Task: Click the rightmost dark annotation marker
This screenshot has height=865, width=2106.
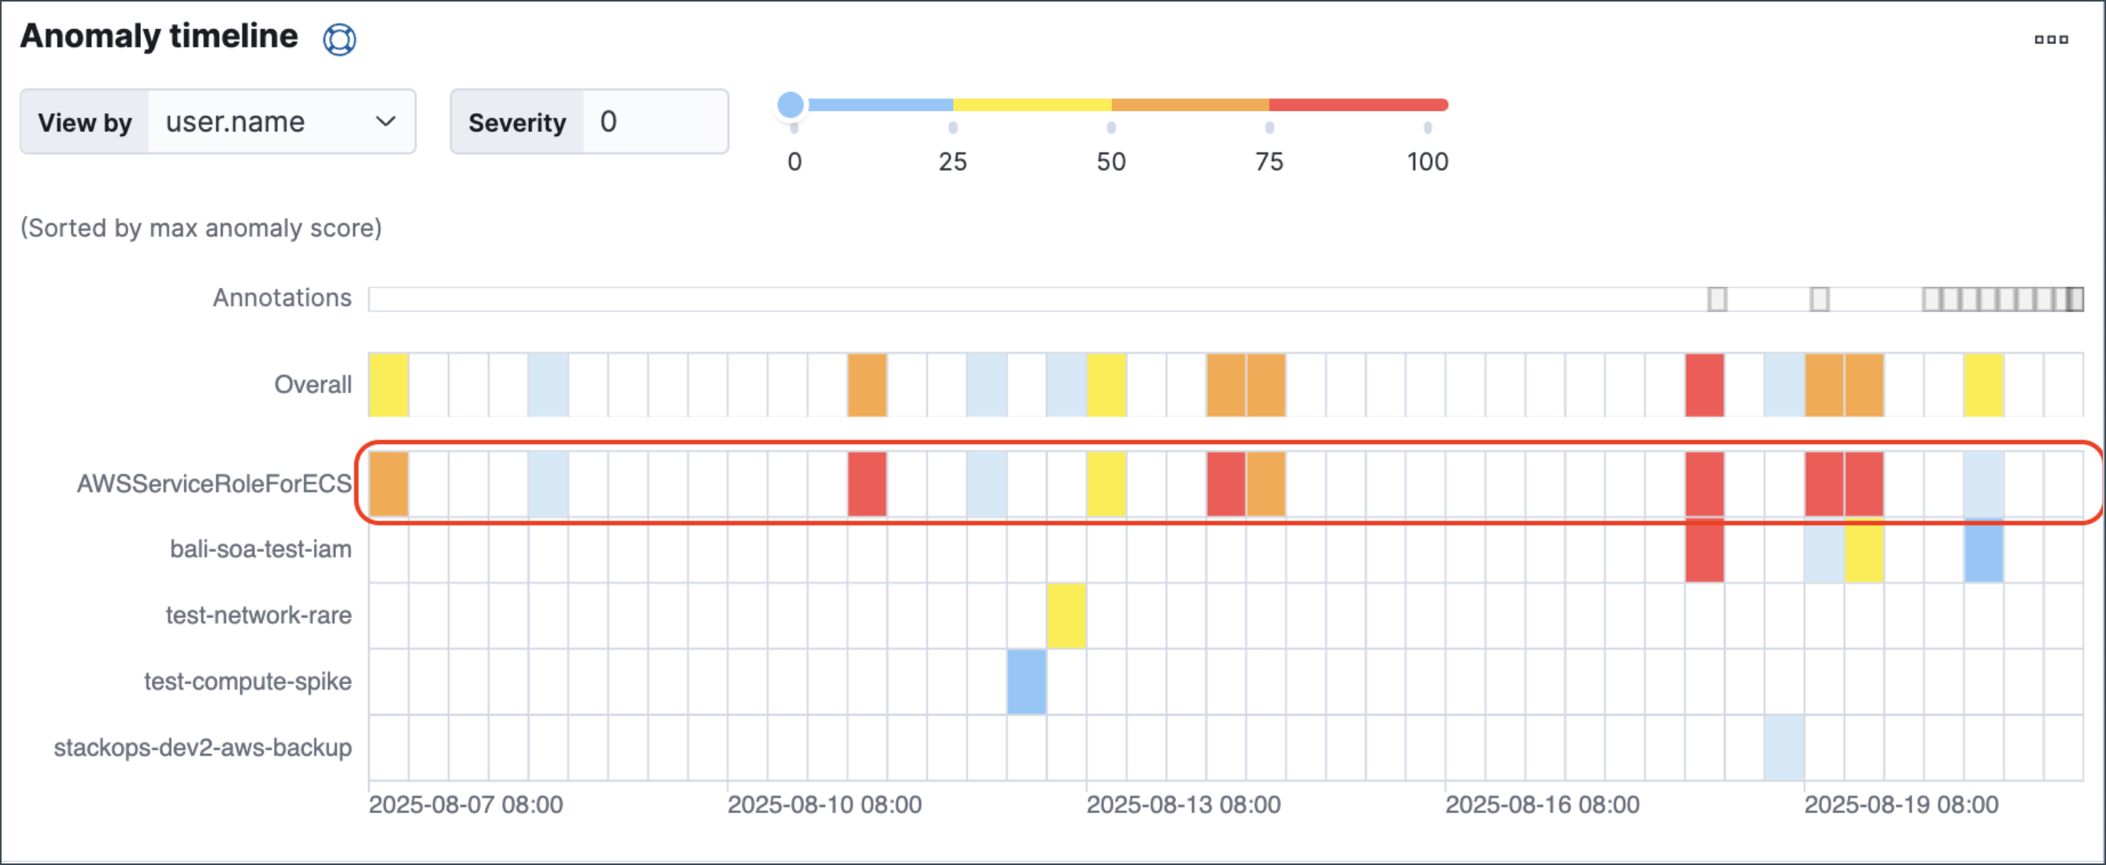Action: 2074,299
